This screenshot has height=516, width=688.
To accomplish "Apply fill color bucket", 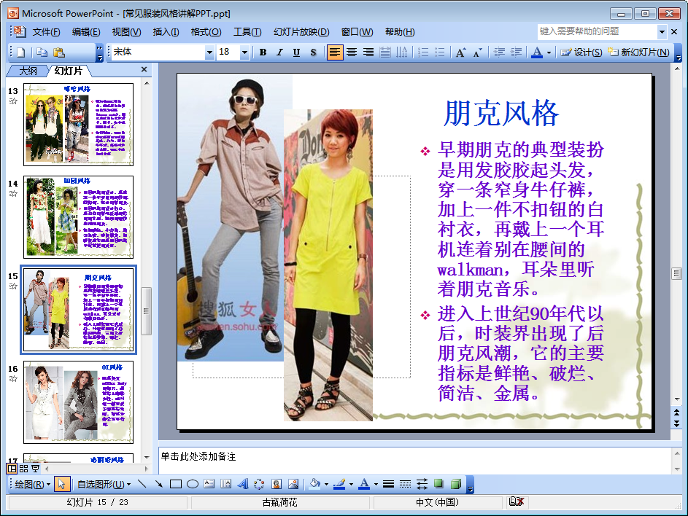I will click(x=314, y=484).
